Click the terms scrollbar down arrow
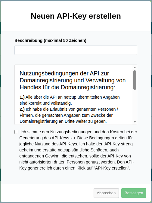This screenshot has height=203, width=152. (x=135, y=122)
